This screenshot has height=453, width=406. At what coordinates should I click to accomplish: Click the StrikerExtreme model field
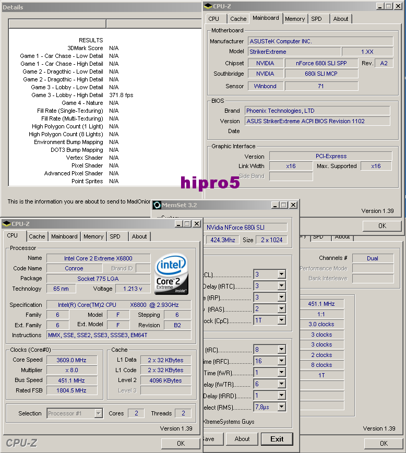(294, 52)
